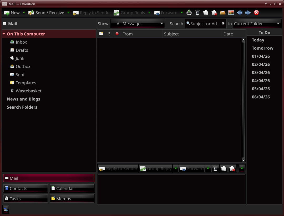This screenshot has width=284, height=216.
Task: Click the Send / Receive button
Action: [x=47, y=13]
